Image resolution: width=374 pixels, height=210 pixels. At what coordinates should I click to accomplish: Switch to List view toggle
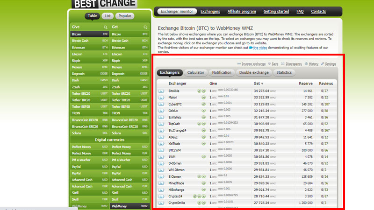click(108, 16)
